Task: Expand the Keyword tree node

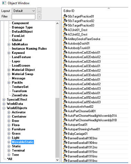Action: [x=9, y=53]
